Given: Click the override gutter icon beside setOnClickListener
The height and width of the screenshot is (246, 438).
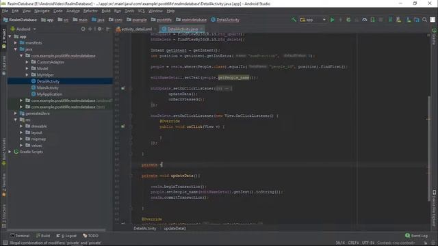Looking at the screenshot, I should pyautogui.click(x=123, y=88).
